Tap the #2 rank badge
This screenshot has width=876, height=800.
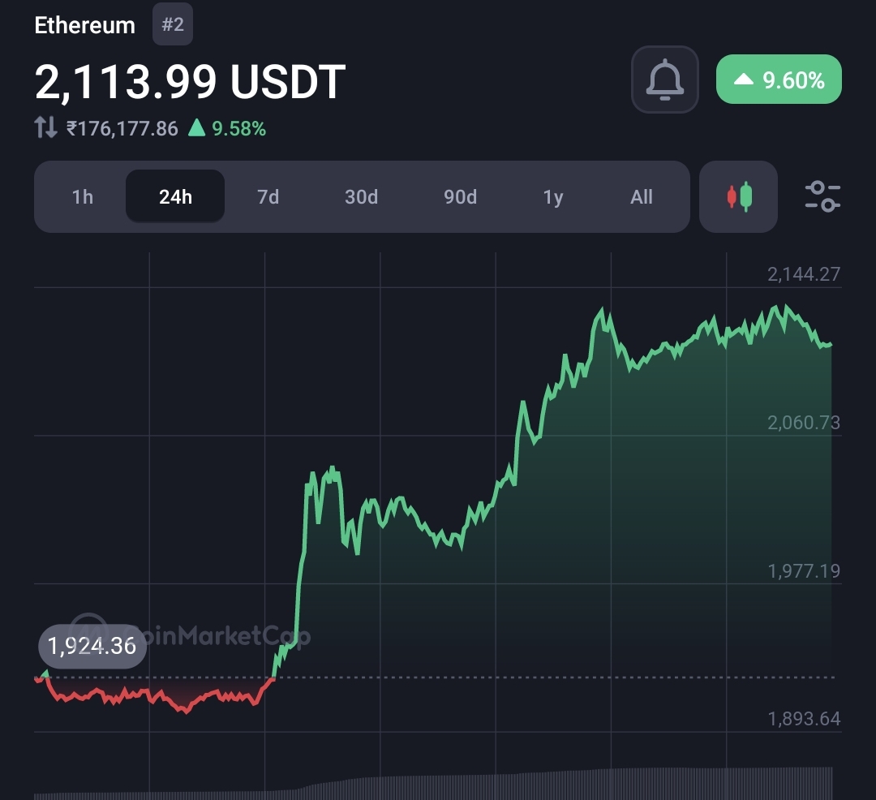(173, 24)
